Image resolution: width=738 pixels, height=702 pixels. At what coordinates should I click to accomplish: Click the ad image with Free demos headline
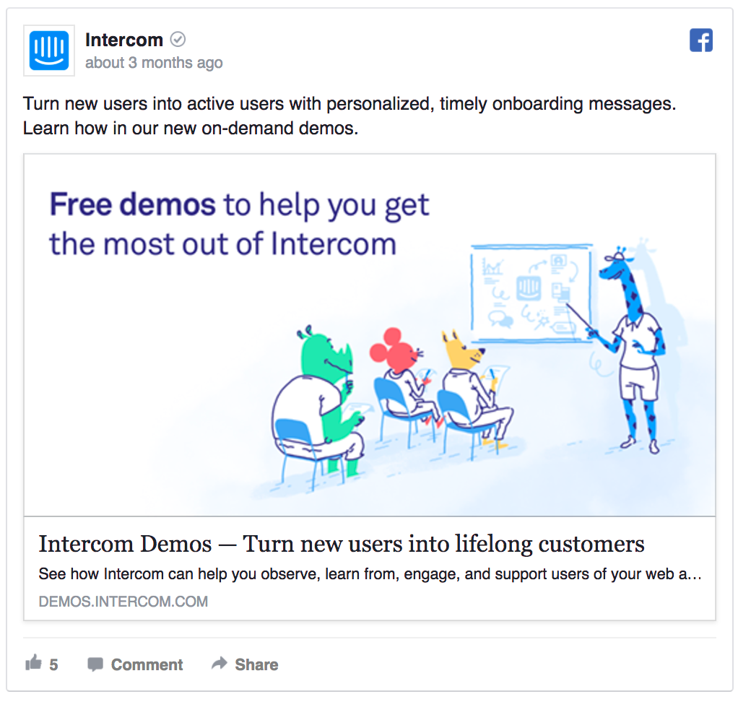click(x=370, y=335)
